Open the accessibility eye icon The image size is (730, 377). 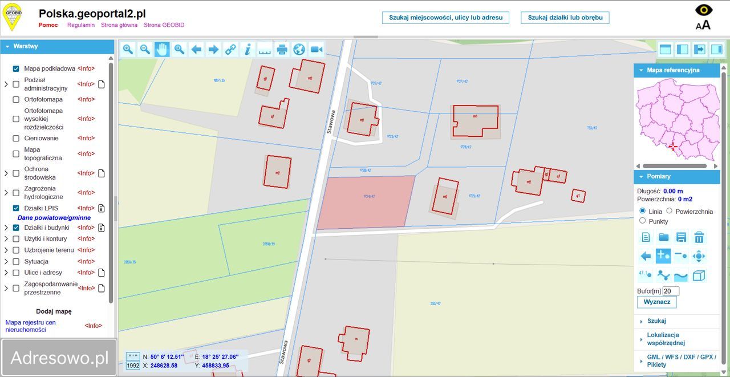pyautogui.click(x=704, y=10)
